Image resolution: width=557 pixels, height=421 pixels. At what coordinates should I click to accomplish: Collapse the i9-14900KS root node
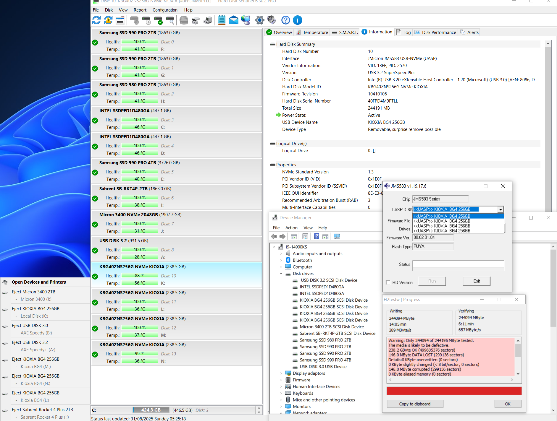[274, 247]
